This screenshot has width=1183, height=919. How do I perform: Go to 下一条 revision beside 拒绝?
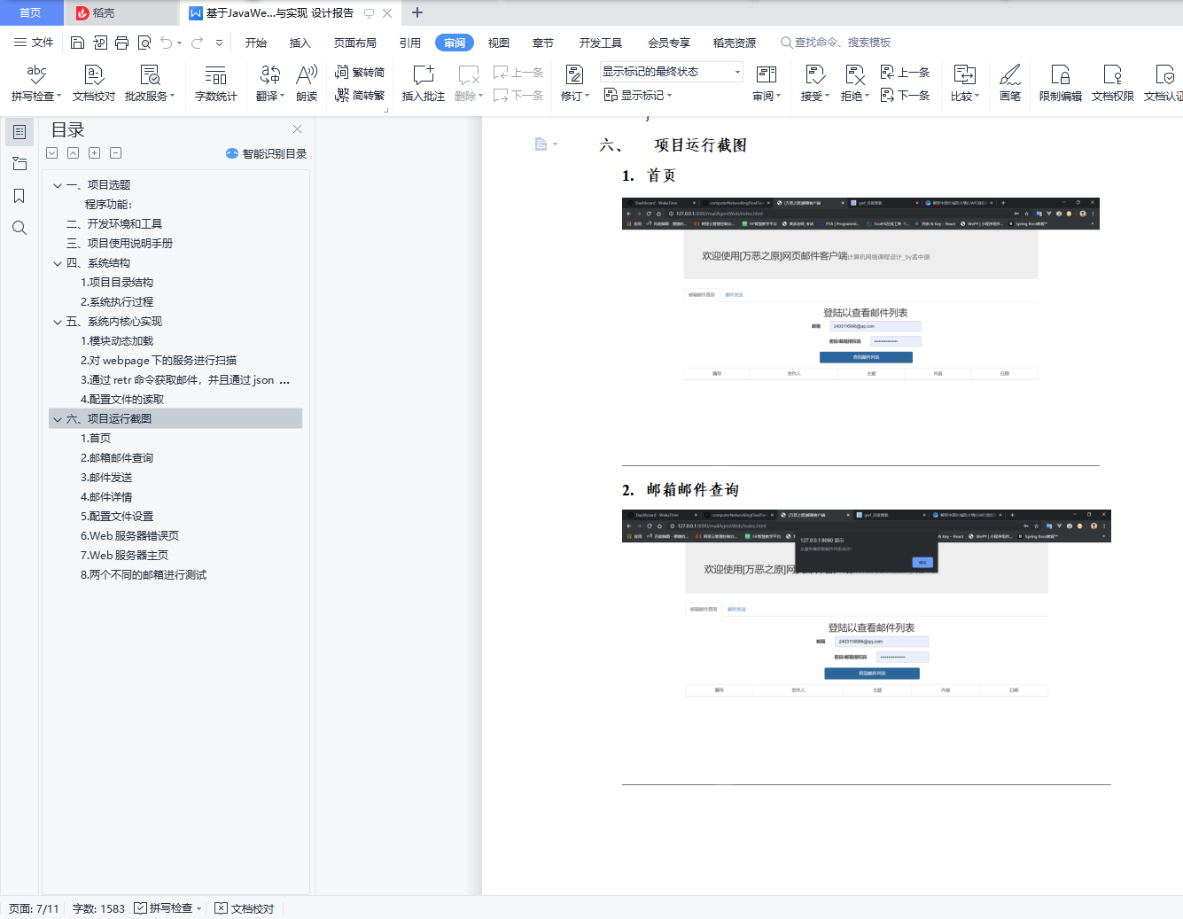tap(905, 95)
